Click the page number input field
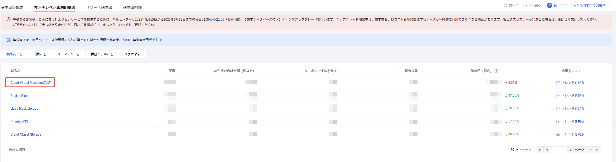The image size is (616, 162). pyautogui.click(x=559, y=150)
